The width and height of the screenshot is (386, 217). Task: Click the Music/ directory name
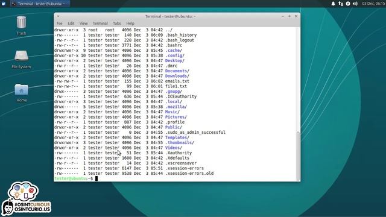click(x=172, y=112)
